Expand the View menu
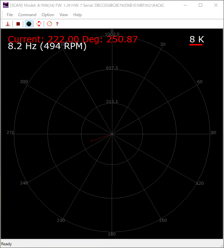Image resolution: width=224 pixels, height=248 pixels. [64, 15]
